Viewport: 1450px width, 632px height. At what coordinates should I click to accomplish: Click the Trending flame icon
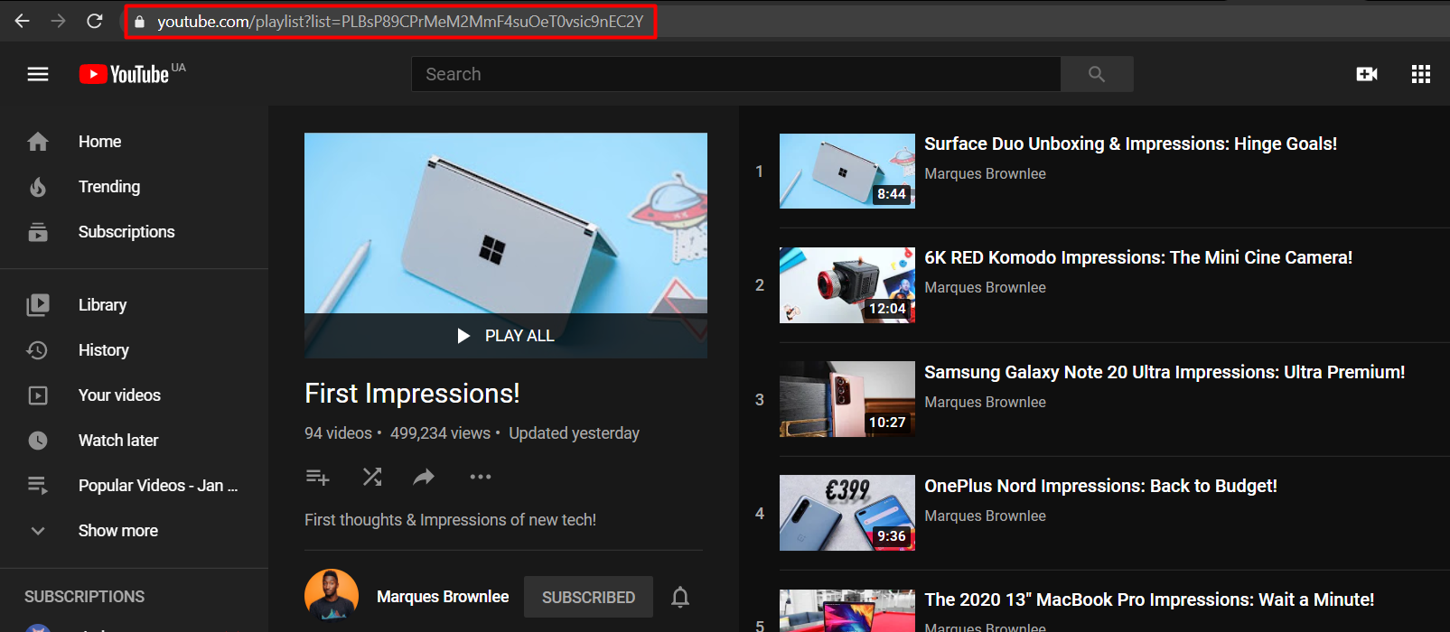click(38, 187)
